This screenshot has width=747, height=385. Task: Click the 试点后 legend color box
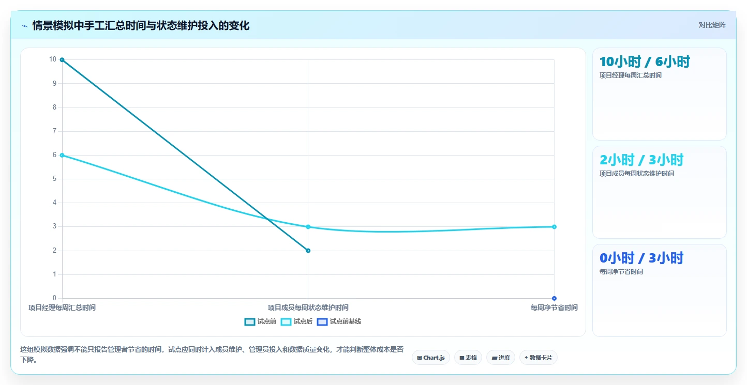(x=286, y=321)
